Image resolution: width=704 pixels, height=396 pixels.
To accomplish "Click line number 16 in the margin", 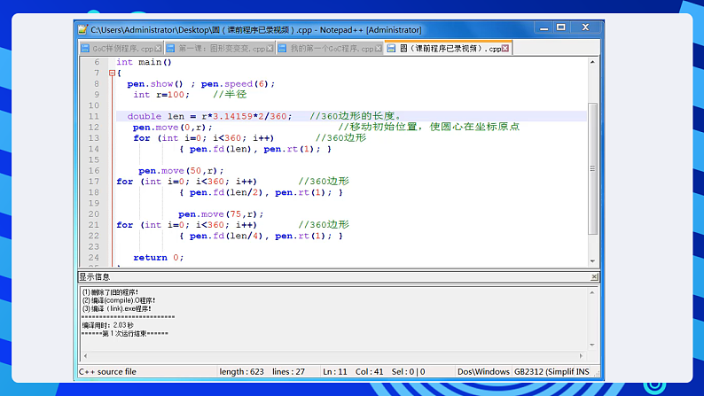I will click(x=94, y=171).
